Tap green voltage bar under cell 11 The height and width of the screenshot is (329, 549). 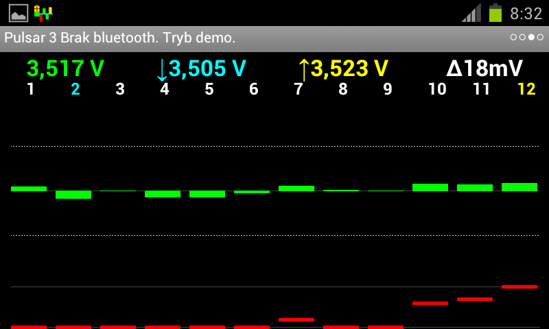click(x=475, y=188)
